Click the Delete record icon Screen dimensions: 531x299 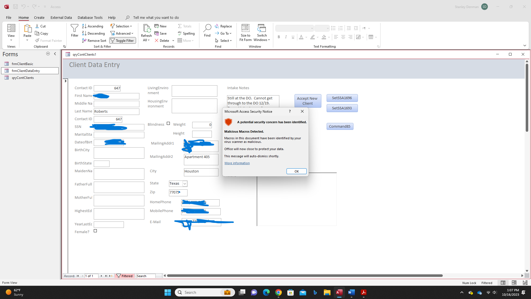point(157,40)
